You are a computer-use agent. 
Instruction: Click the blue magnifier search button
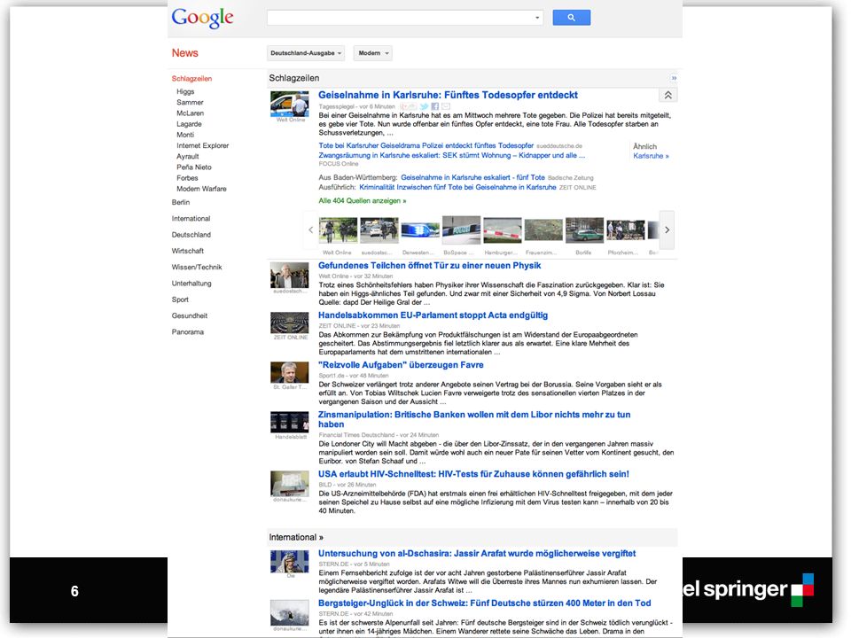572,18
